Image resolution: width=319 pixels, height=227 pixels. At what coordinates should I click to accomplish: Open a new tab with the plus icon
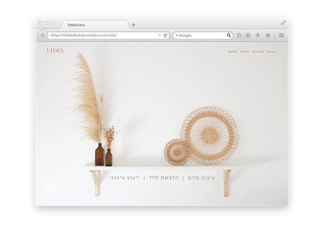point(134,25)
